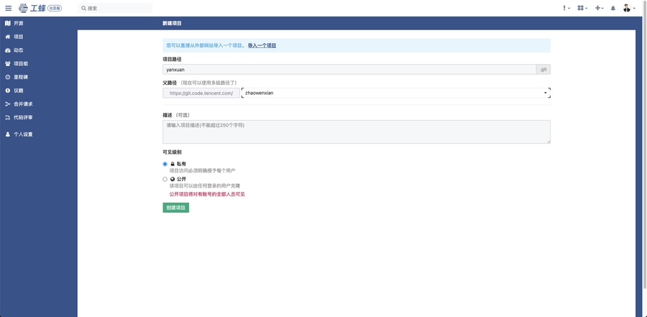Open the notifications bell
Screen dimensions: 647x317
[613, 8]
